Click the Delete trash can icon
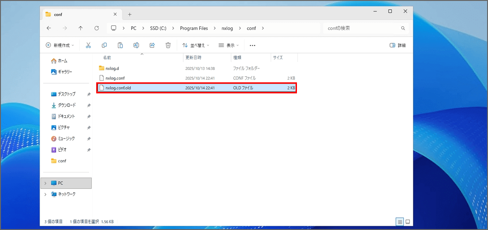The width and height of the screenshot is (488, 230). coord(168,45)
